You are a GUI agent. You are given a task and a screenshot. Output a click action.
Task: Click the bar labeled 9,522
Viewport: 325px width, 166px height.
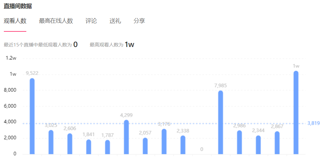(x=32, y=116)
